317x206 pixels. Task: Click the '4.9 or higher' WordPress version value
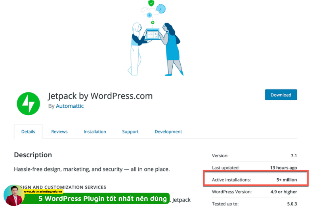284,192
